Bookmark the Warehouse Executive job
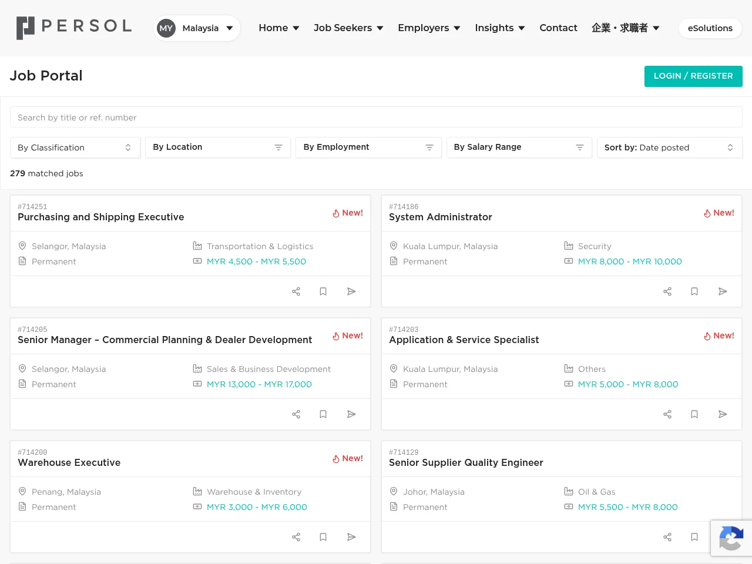This screenshot has height=564, width=752. tap(323, 537)
